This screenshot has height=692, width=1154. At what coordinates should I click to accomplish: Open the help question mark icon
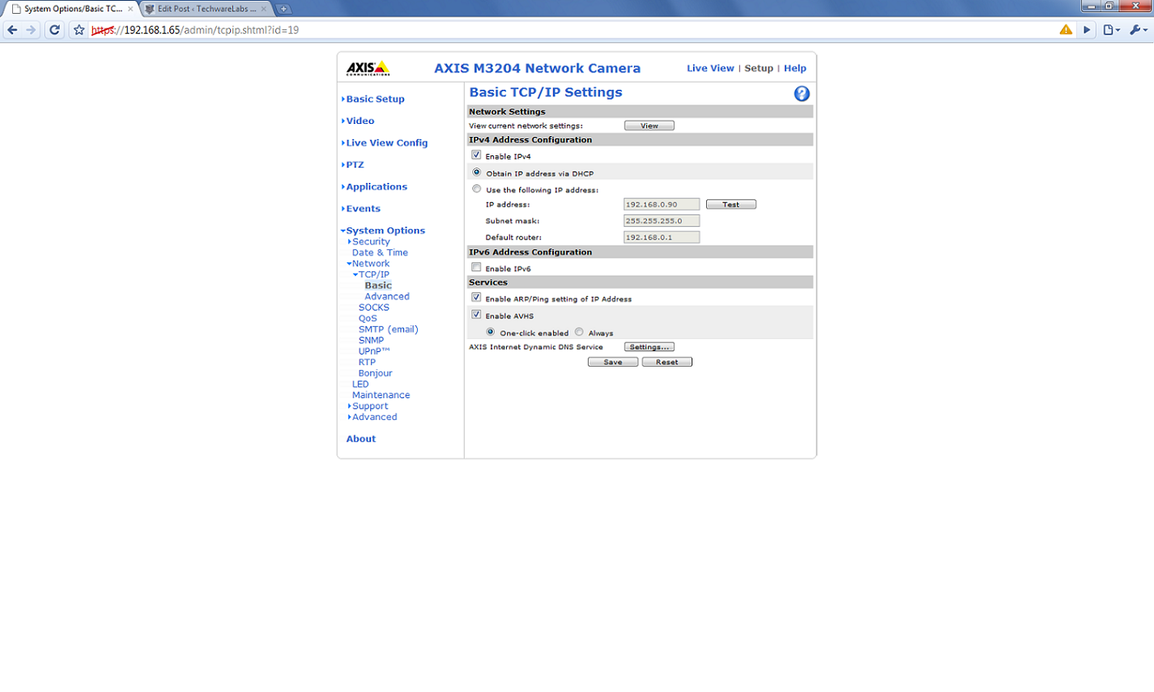[x=802, y=93]
